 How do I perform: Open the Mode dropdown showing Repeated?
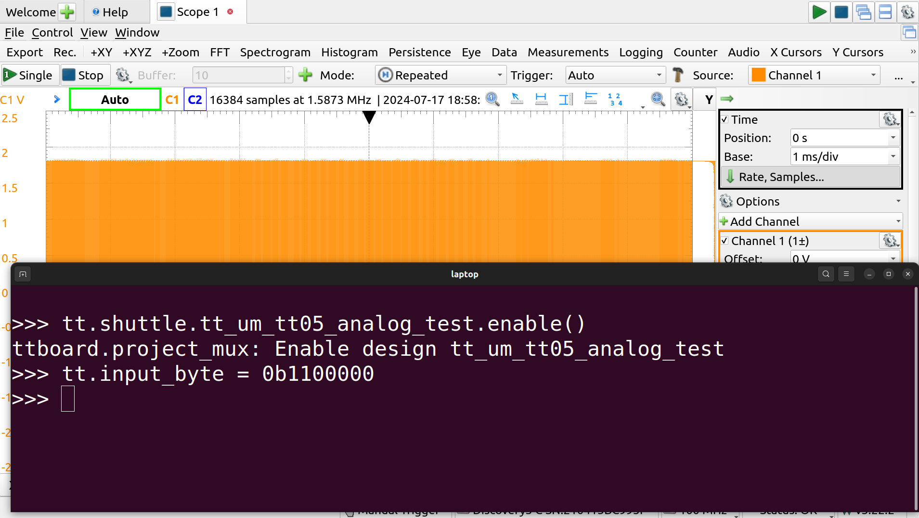click(440, 75)
